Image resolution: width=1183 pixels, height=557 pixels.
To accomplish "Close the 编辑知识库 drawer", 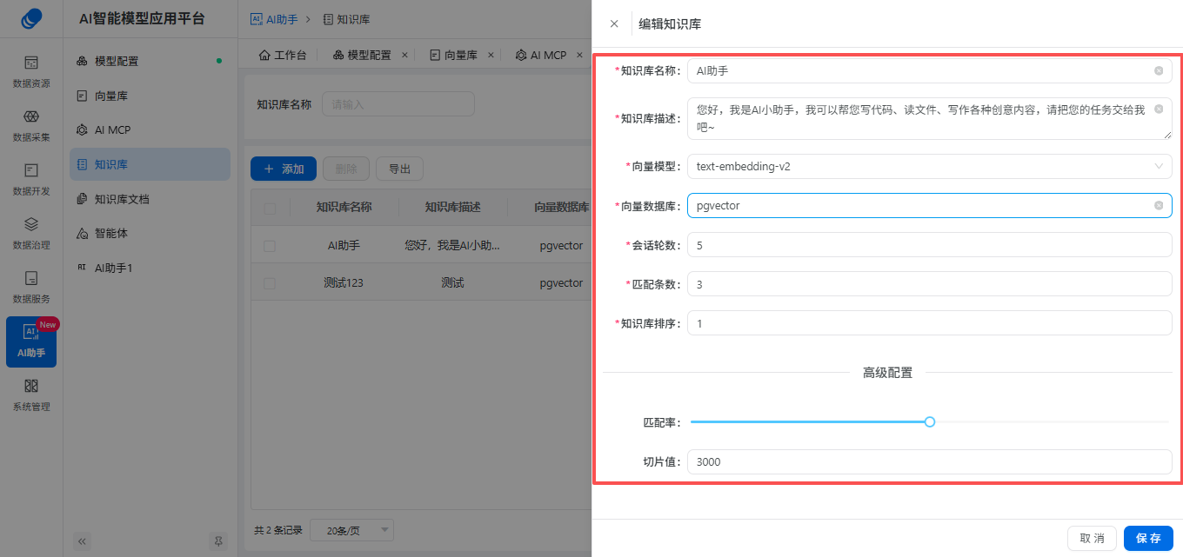I will point(614,23).
